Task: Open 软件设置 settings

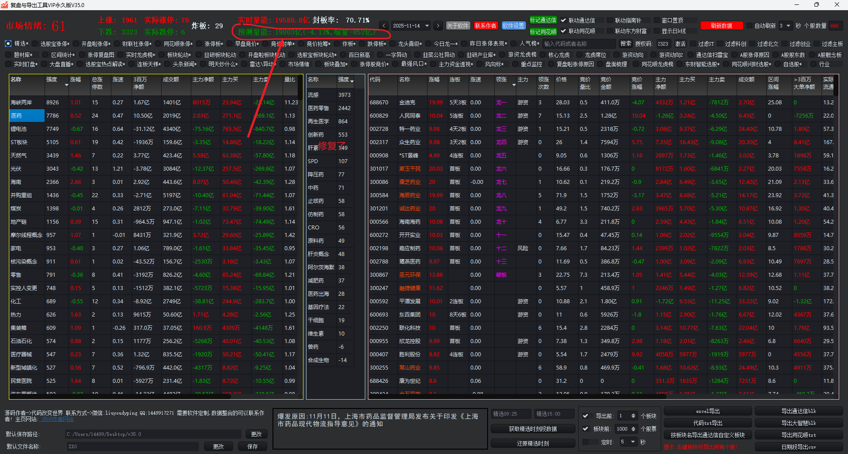Action: 513,26
